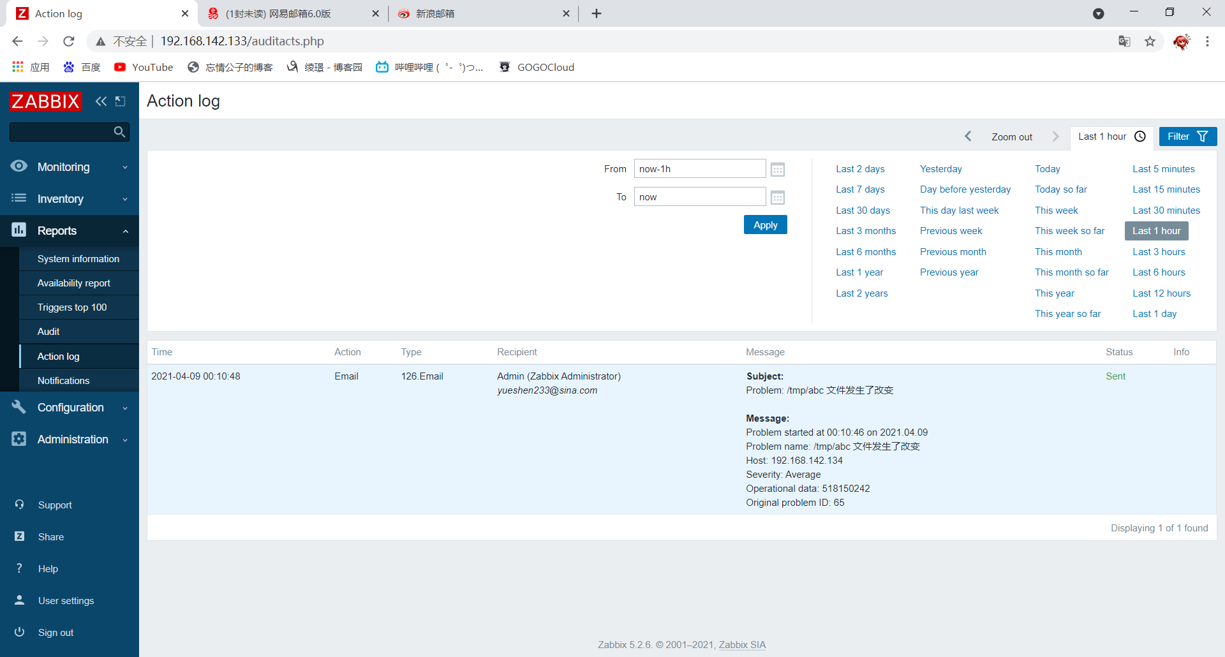The height and width of the screenshot is (657, 1225).
Task: Click the Help question mark icon
Action: [19, 568]
